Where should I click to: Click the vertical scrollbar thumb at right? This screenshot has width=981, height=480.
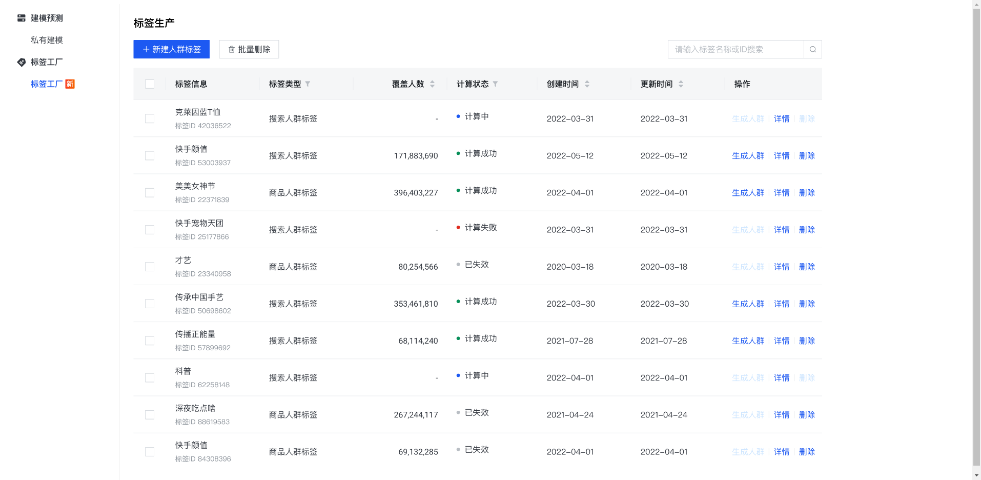pyautogui.click(x=976, y=236)
